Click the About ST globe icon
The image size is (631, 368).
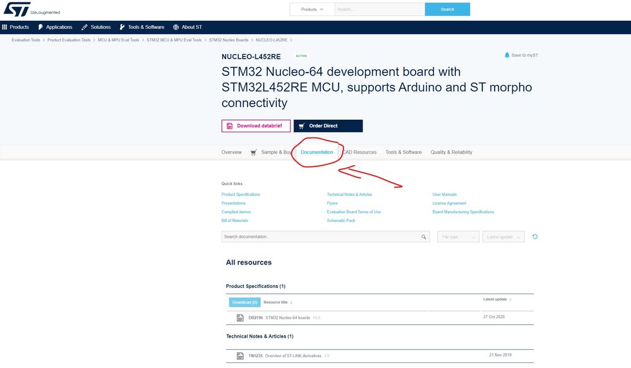[x=176, y=27]
